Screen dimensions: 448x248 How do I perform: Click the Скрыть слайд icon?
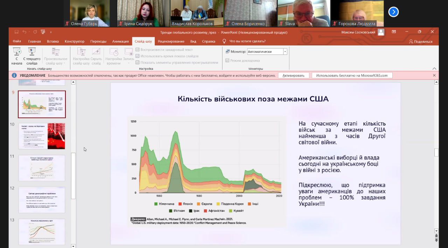(96, 56)
